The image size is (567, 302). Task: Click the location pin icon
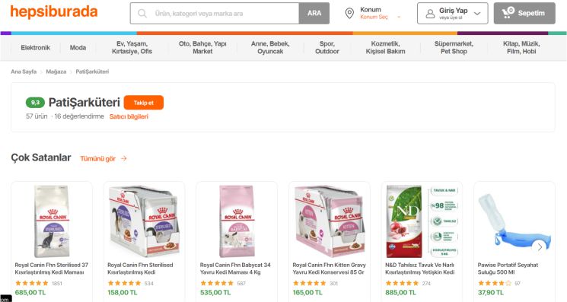349,14
